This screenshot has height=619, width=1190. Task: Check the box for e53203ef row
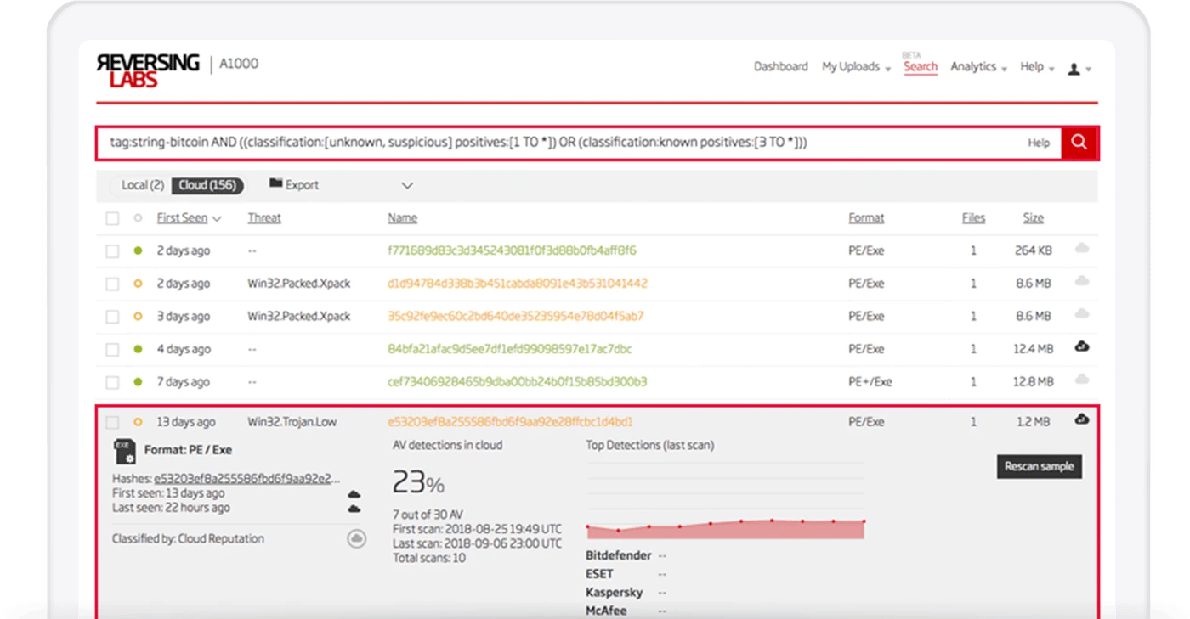click(112, 422)
